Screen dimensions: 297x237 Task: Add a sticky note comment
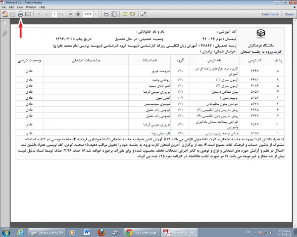pos(125,14)
